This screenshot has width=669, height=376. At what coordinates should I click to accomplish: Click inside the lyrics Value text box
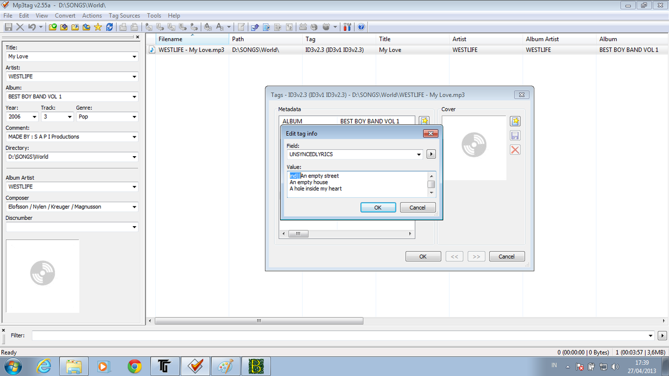pyautogui.click(x=357, y=184)
